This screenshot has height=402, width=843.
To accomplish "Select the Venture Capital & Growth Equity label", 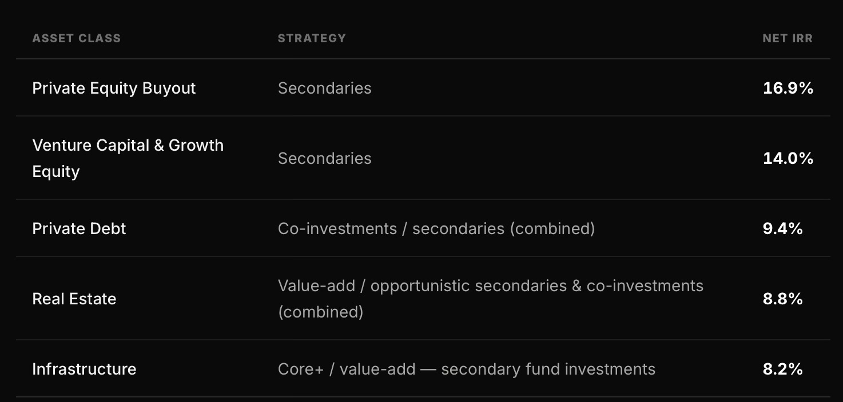I will pyautogui.click(x=128, y=158).
